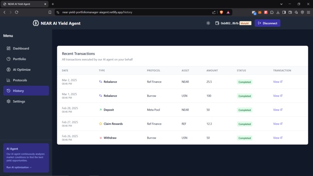Image resolution: width=313 pixels, height=176 pixels.
Task: Click the STATUS column header
Action: point(241,71)
